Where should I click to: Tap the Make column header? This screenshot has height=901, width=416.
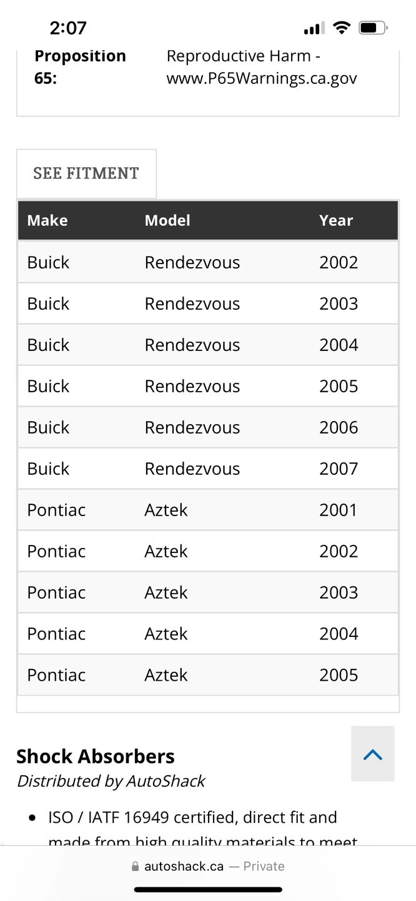pyautogui.click(x=47, y=220)
